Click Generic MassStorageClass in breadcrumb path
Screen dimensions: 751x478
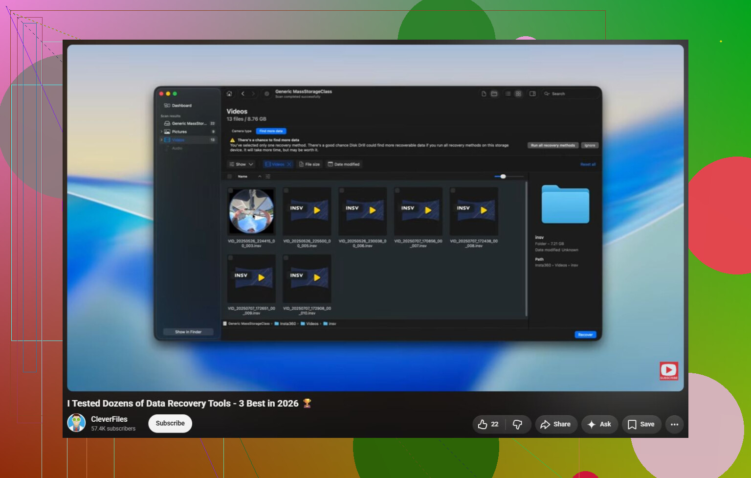(x=246, y=323)
